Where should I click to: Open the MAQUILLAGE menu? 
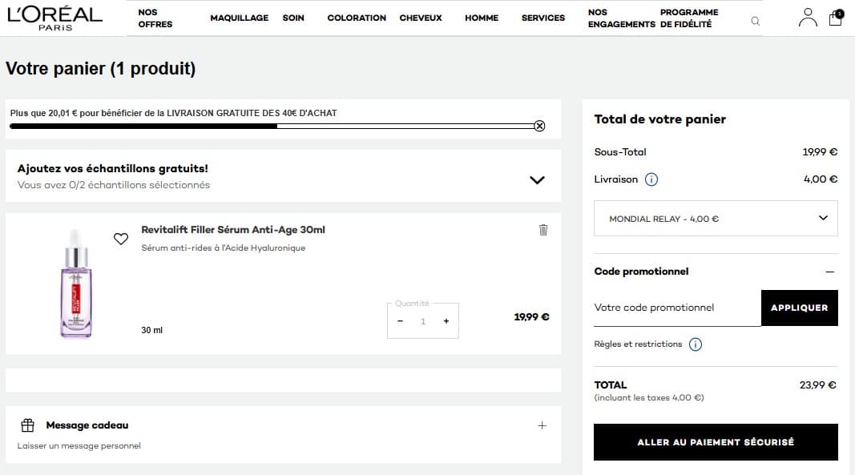[x=239, y=18]
